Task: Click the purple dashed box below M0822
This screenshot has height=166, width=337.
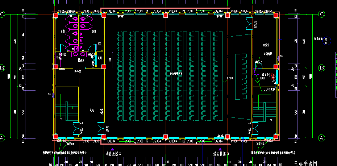Action: click(x=256, y=71)
